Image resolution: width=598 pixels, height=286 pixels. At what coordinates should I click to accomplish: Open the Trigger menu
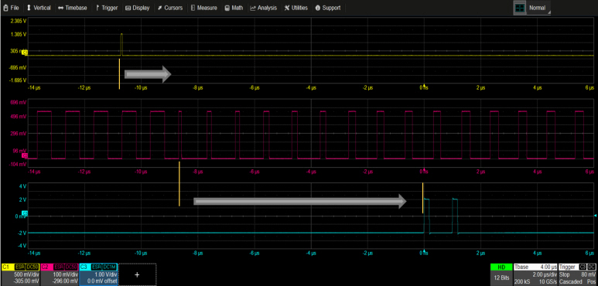[x=107, y=8]
